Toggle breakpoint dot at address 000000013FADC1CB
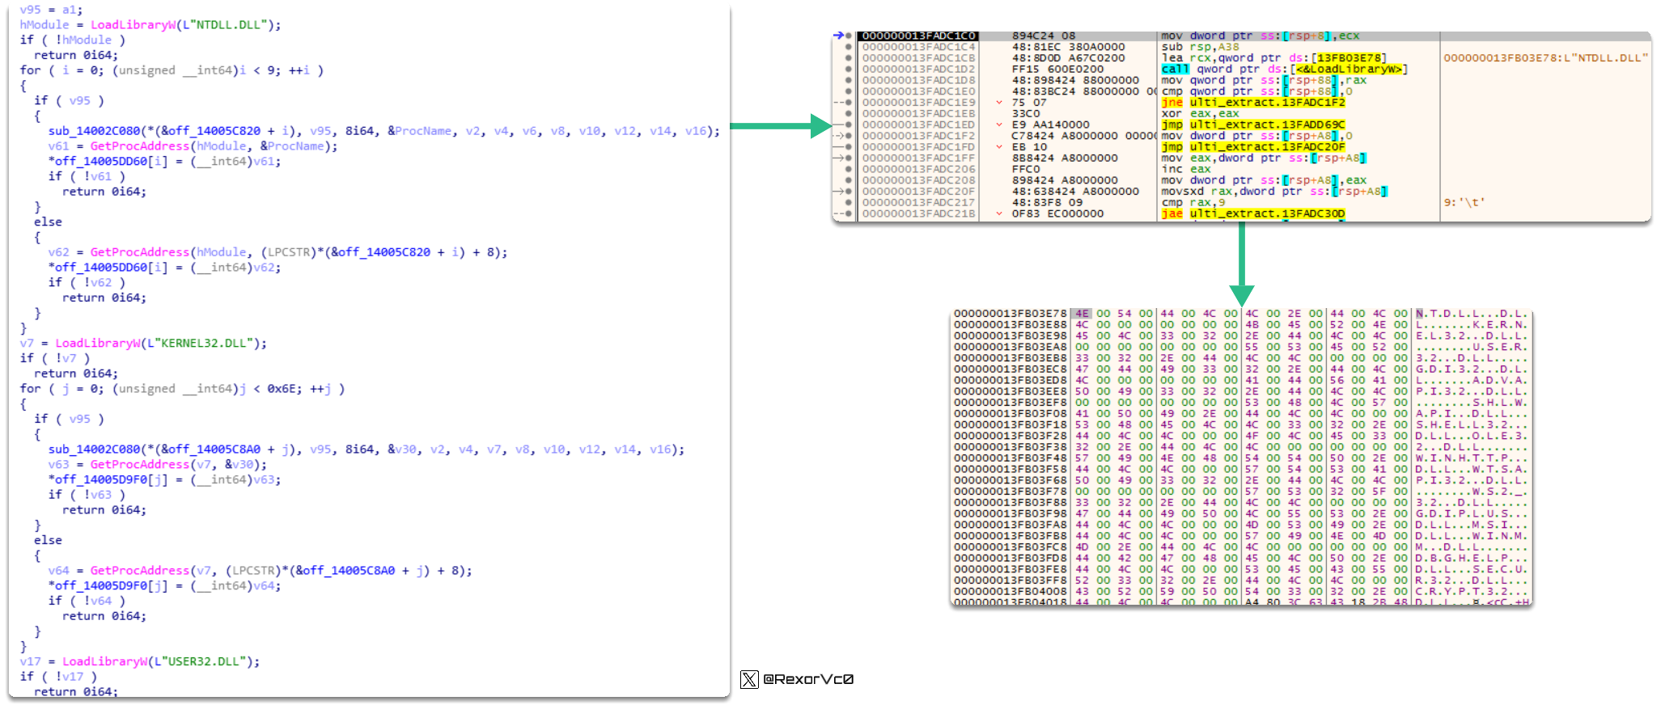The width and height of the screenshot is (1661, 705). (x=848, y=58)
